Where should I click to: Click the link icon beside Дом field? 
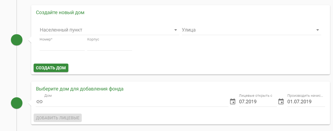(x=39, y=102)
